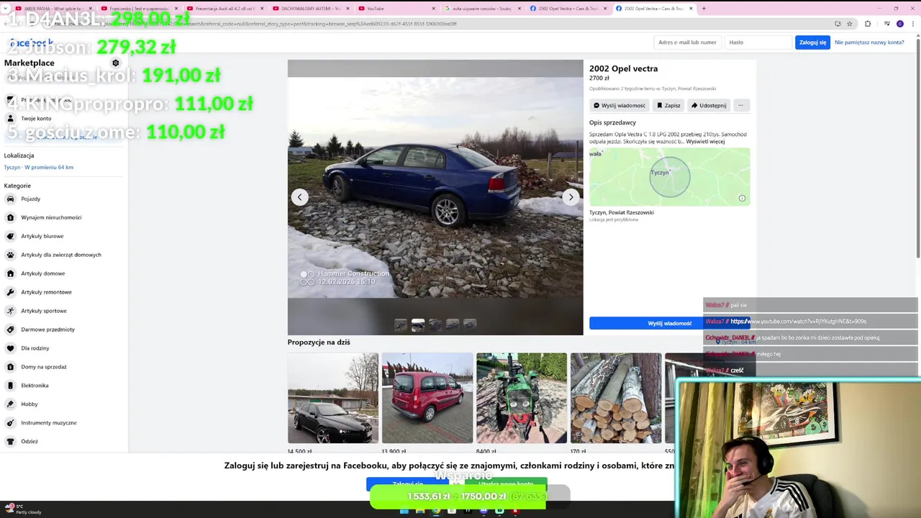Close the YouTube tab
This screenshot has height=518, width=921.
433,9
